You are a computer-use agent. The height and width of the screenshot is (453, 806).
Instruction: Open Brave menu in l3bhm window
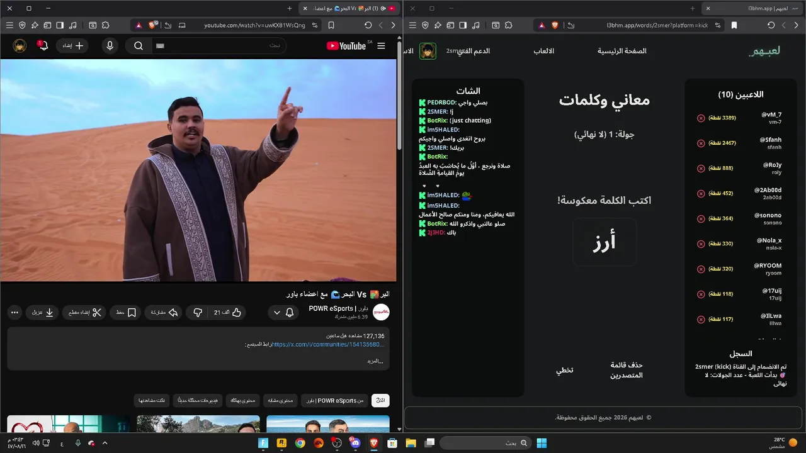pos(412,25)
